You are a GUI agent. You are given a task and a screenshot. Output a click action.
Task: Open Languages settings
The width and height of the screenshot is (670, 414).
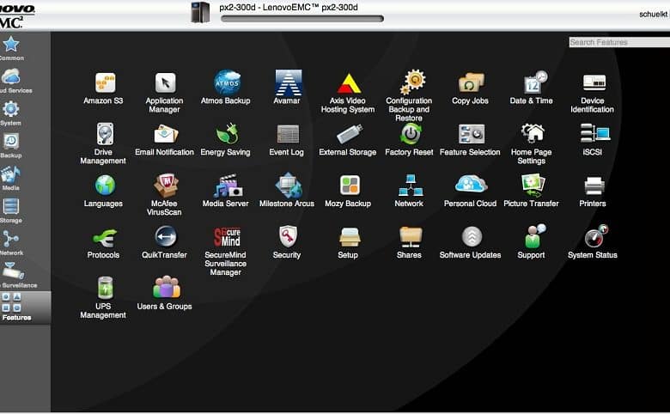coord(103,191)
